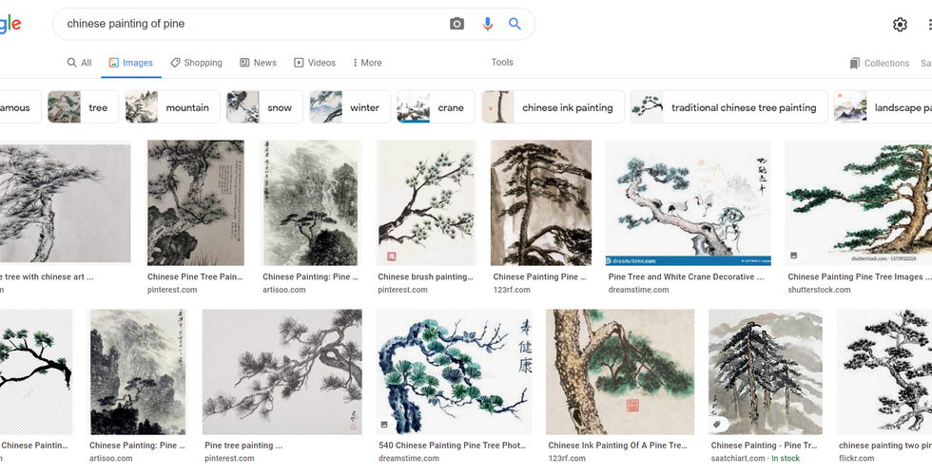The image size is (932, 475).
Task: Click 'Chinese Painting - Pine Tr...' title
Action: point(765,446)
